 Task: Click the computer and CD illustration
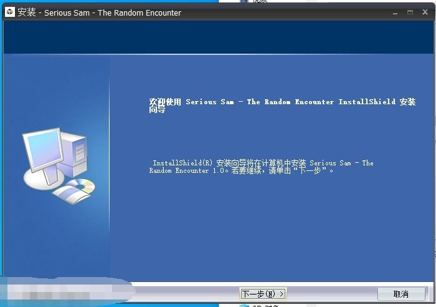point(59,166)
